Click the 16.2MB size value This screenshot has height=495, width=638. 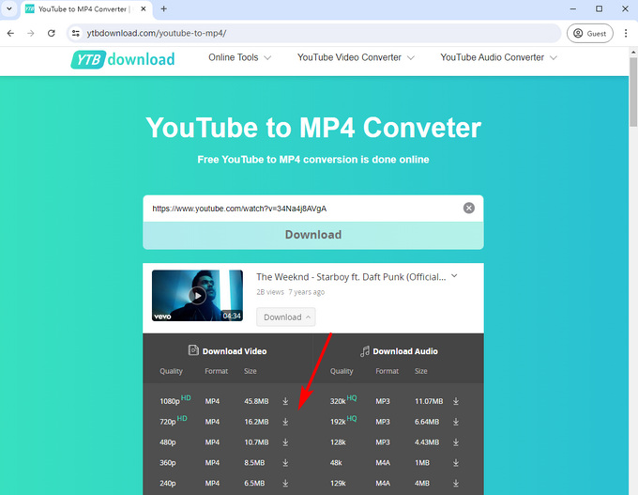(256, 422)
